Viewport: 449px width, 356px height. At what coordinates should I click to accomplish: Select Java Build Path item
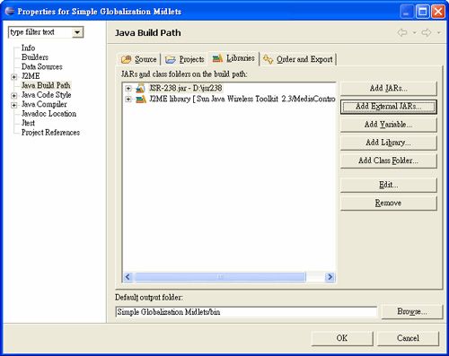click(46, 85)
